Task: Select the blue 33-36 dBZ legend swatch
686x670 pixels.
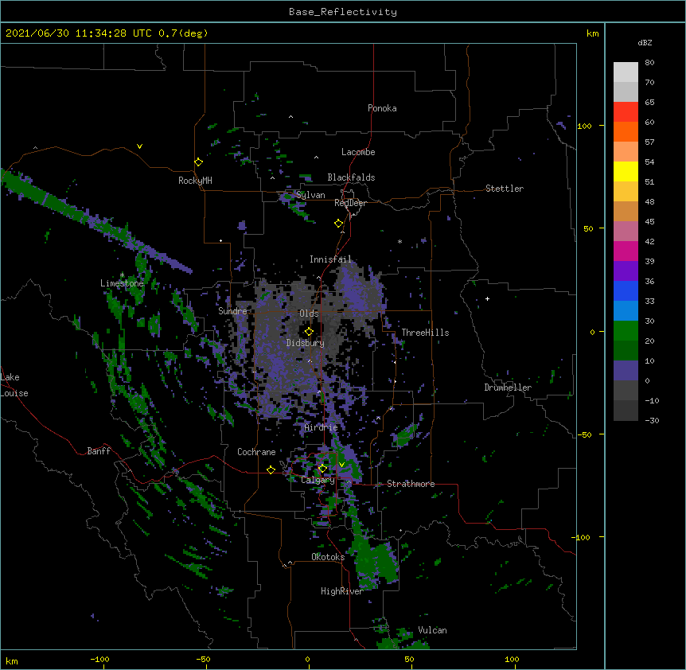Action: [x=626, y=290]
